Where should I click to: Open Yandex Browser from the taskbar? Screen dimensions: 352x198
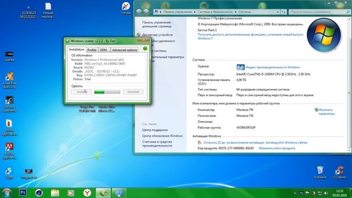tap(87, 193)
